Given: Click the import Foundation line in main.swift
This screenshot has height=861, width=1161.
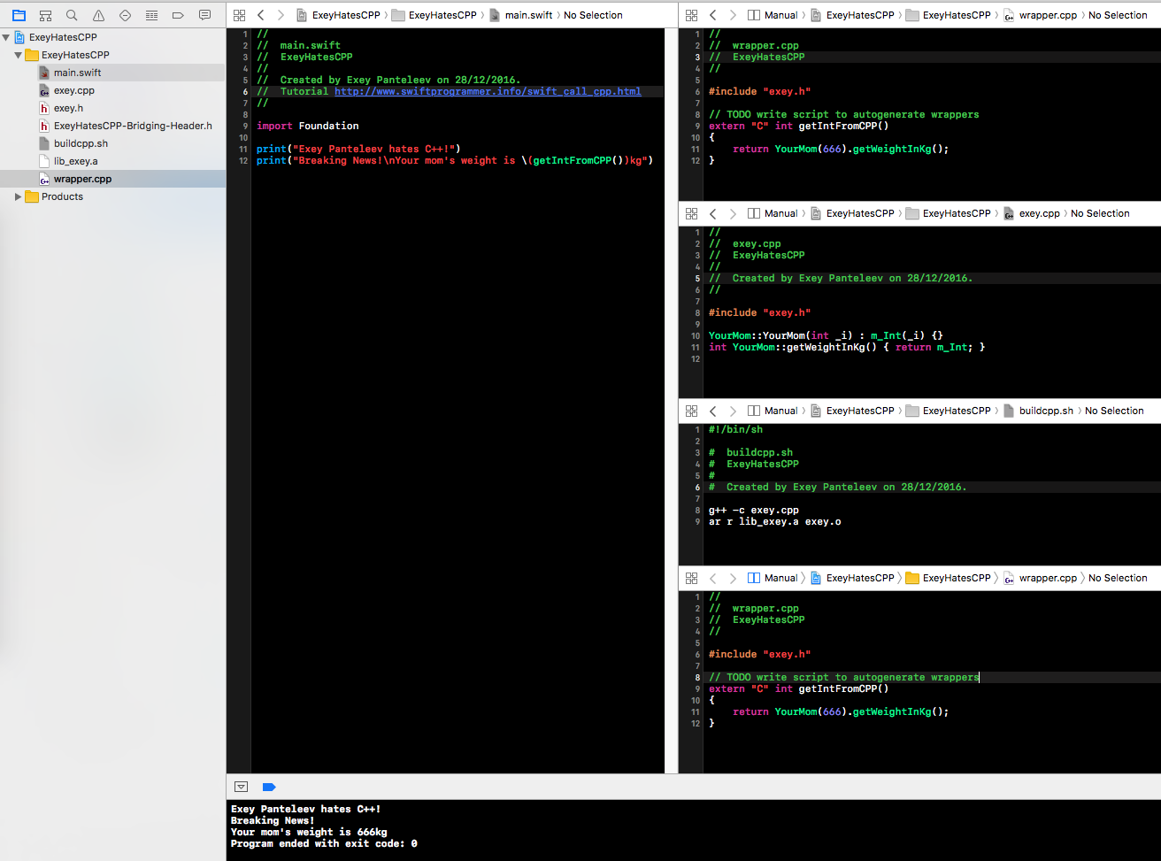Looking at the screenshot, I should pos(308,126).
